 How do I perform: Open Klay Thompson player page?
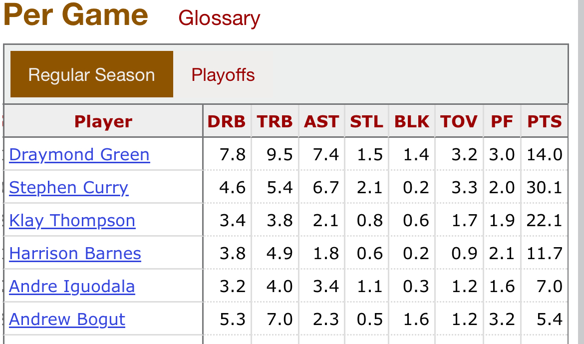[72, 221]
